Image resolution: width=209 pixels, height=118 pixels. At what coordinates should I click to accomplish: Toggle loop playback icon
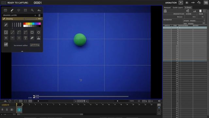(10, 101)
